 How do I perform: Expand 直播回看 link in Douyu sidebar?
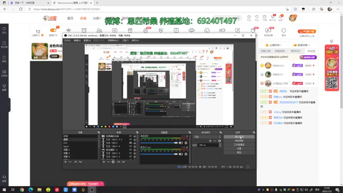click(302, 45)
